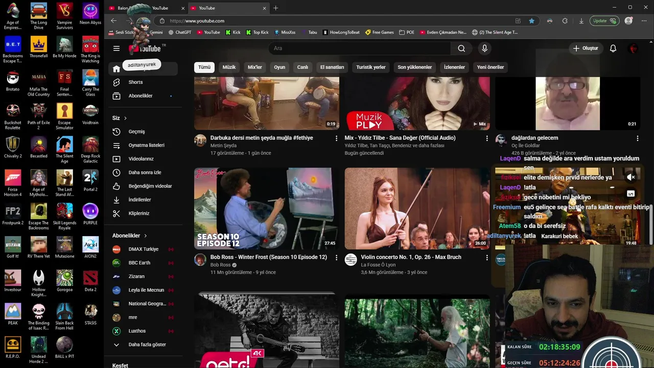Click browser Update button
Screen dimensions: 654x368
pos(604,21)
